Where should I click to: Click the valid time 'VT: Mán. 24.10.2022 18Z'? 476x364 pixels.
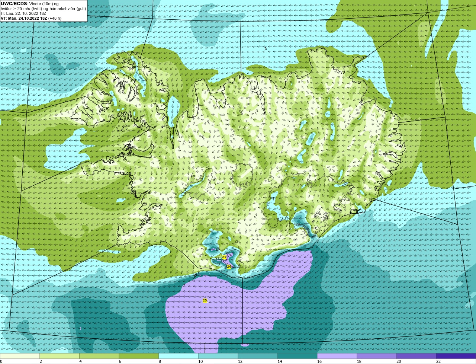click(24, 18)
